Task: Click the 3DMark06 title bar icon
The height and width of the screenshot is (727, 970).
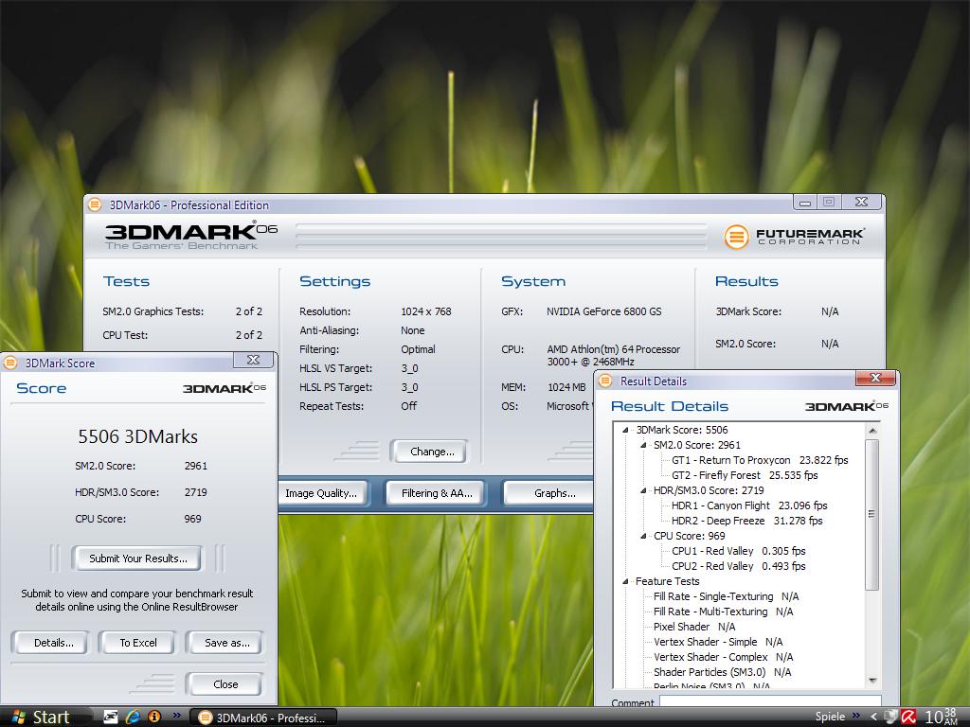Action: [95, 204]
